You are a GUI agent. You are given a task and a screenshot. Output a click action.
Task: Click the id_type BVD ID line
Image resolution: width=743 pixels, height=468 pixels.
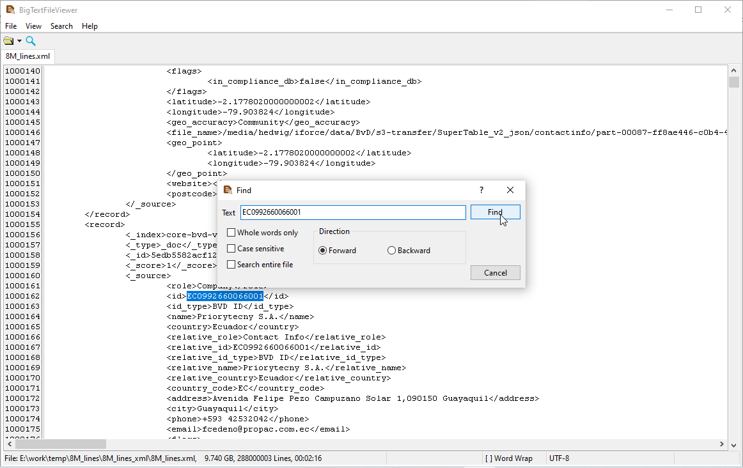coord(230,306)
